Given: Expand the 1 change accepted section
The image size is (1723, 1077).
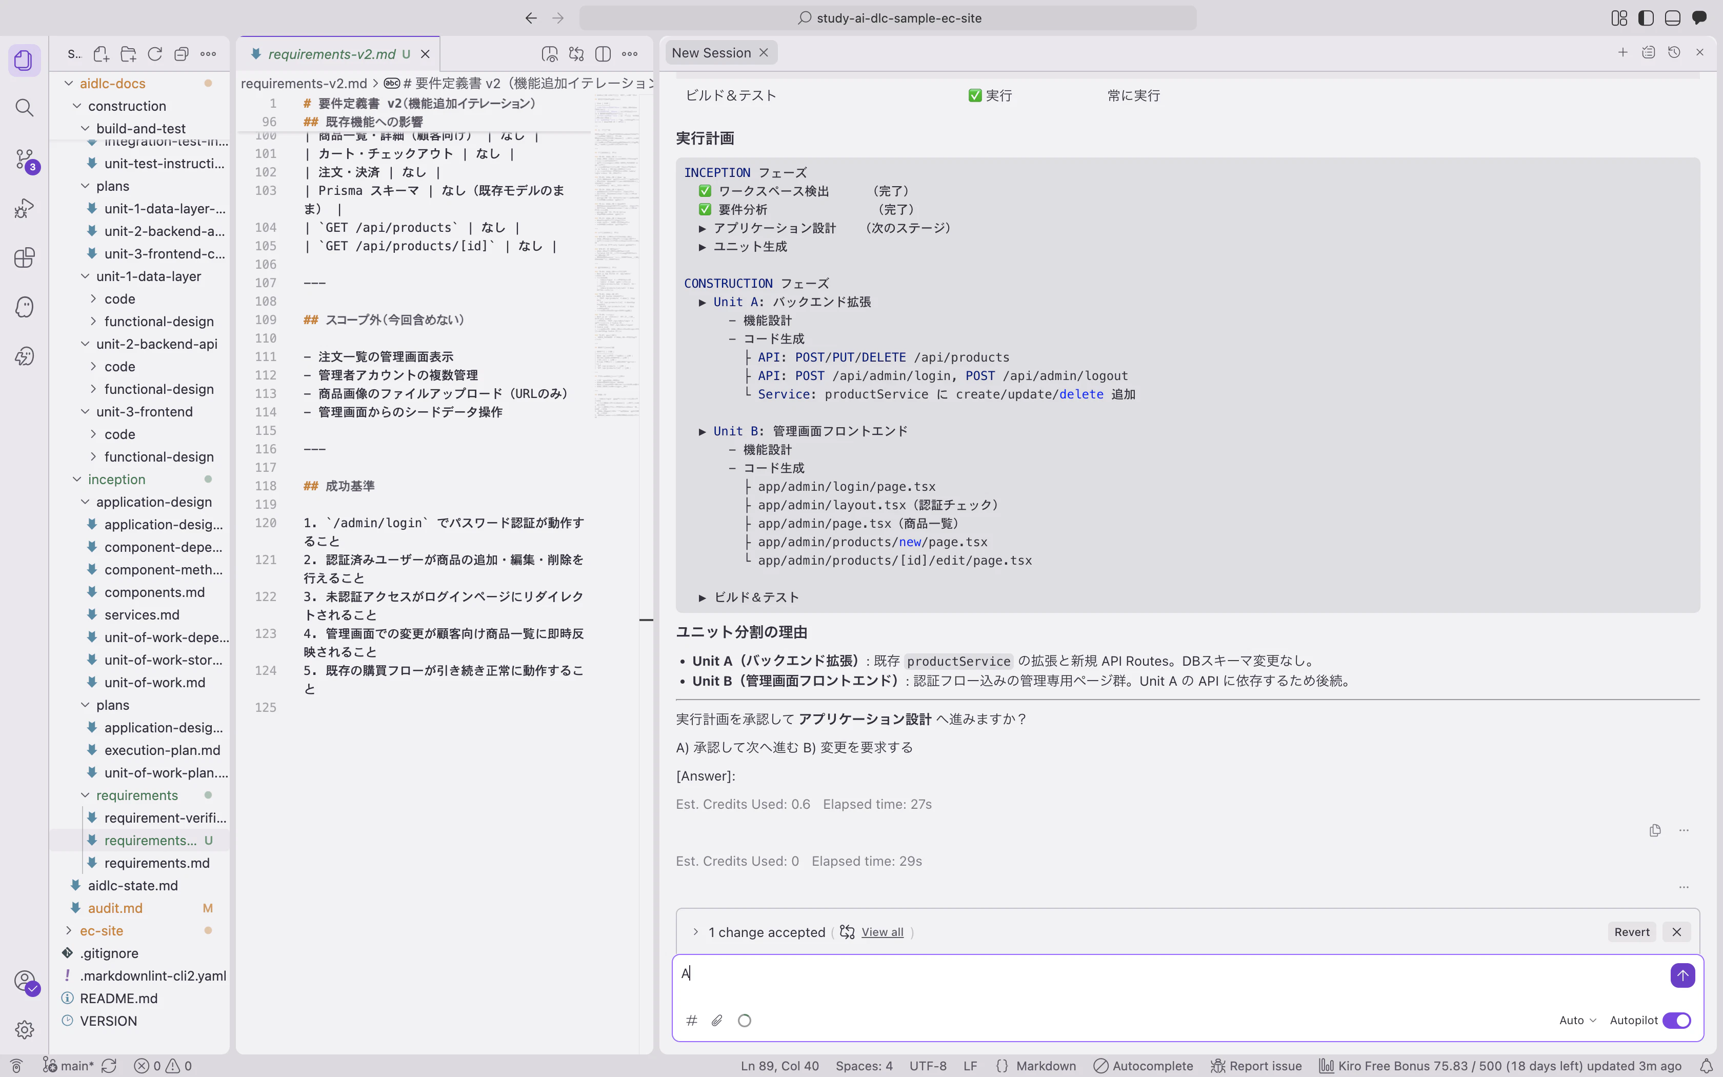Looking at the screenshot, I should 695,932.
